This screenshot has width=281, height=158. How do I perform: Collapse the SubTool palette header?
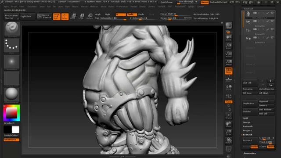coord(248,9)
